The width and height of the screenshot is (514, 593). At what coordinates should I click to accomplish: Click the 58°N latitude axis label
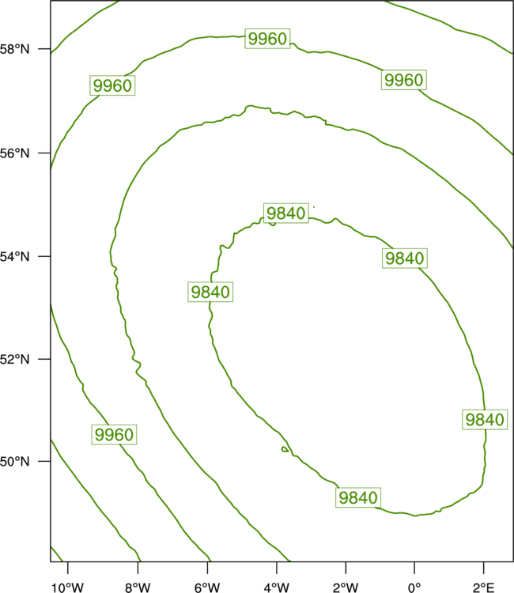(x=14, y=49)
